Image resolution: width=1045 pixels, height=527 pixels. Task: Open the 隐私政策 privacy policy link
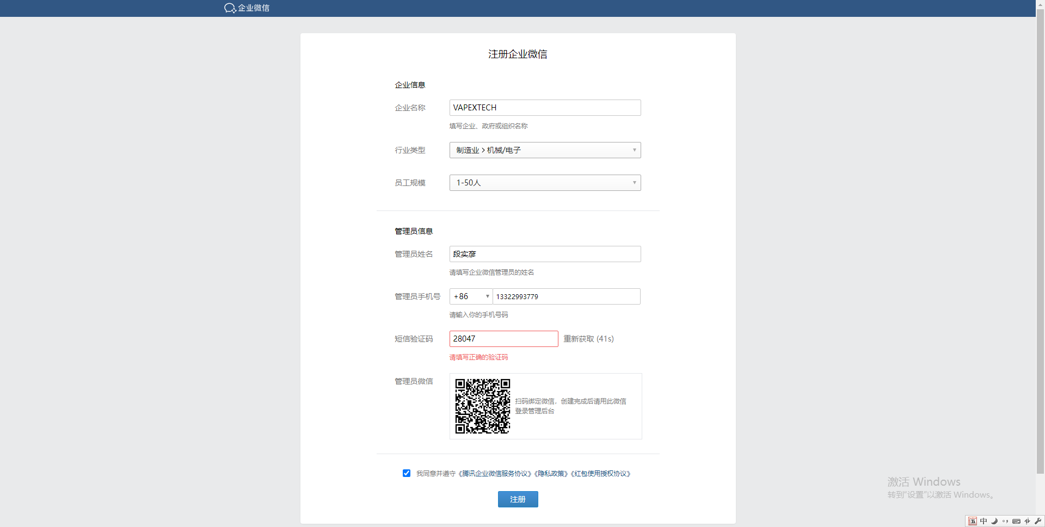click(552, 474)
